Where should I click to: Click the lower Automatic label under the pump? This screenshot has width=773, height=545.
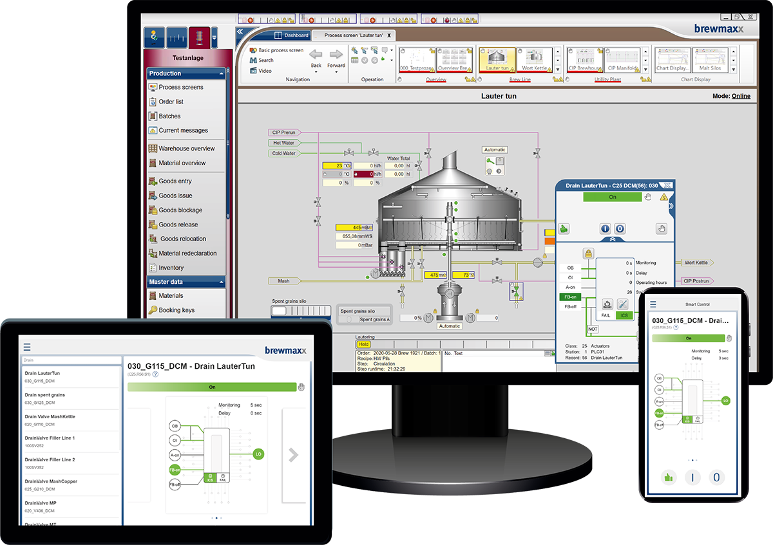click(x=450, y=326)
